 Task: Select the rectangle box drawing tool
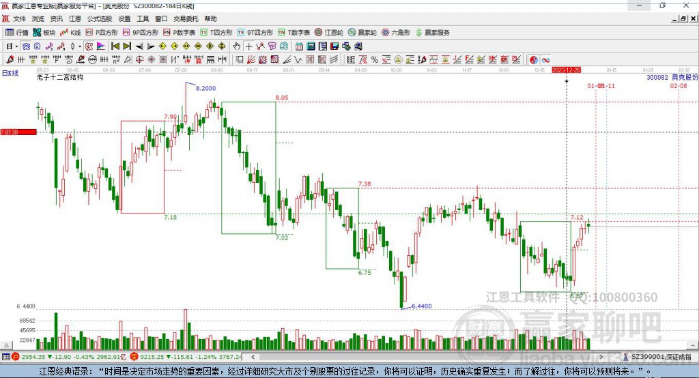[239, 60]
